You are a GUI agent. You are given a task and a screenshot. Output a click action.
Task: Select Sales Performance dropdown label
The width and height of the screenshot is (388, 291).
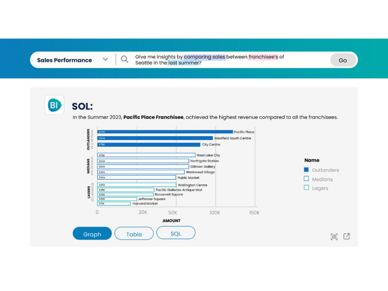[64, 60]
